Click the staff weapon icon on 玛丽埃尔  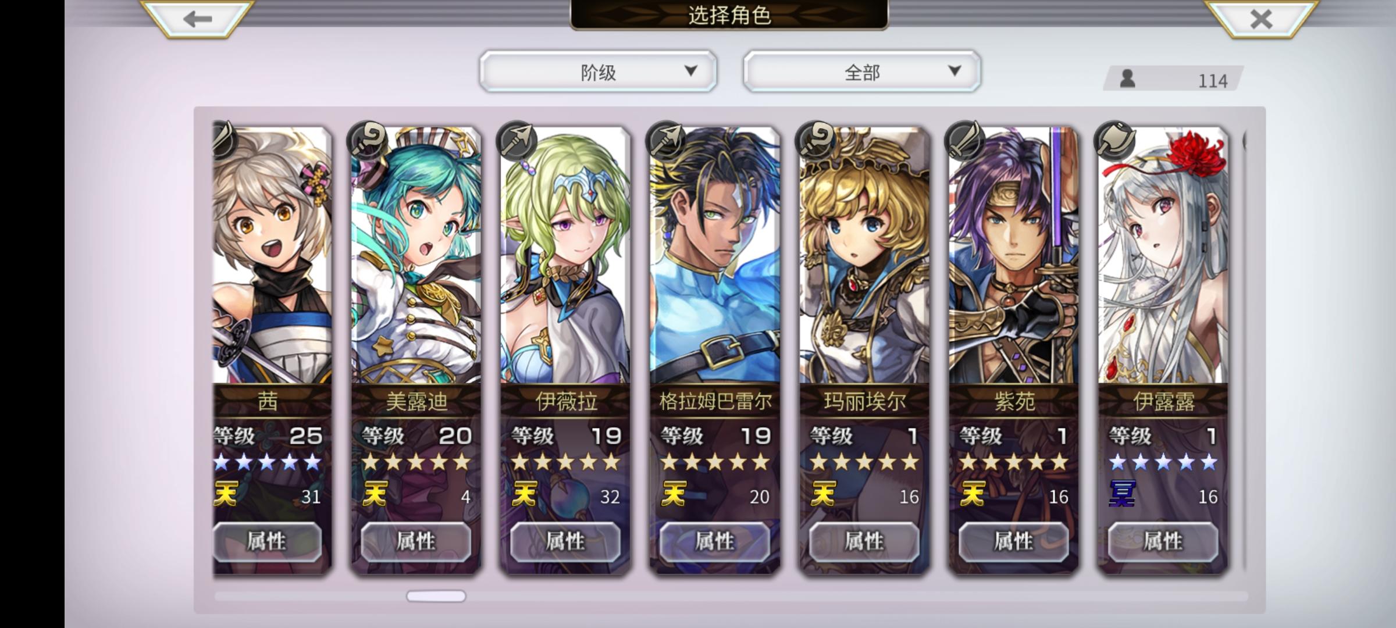tap(815, 141)
